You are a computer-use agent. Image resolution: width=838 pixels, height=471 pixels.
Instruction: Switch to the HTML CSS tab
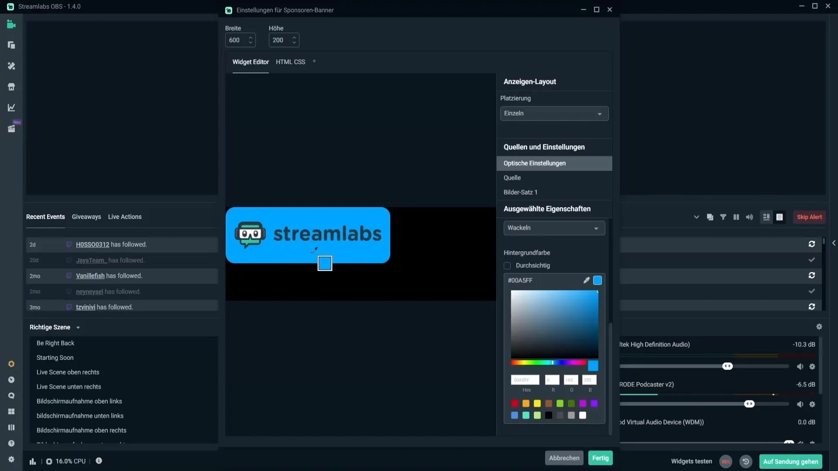291,62
